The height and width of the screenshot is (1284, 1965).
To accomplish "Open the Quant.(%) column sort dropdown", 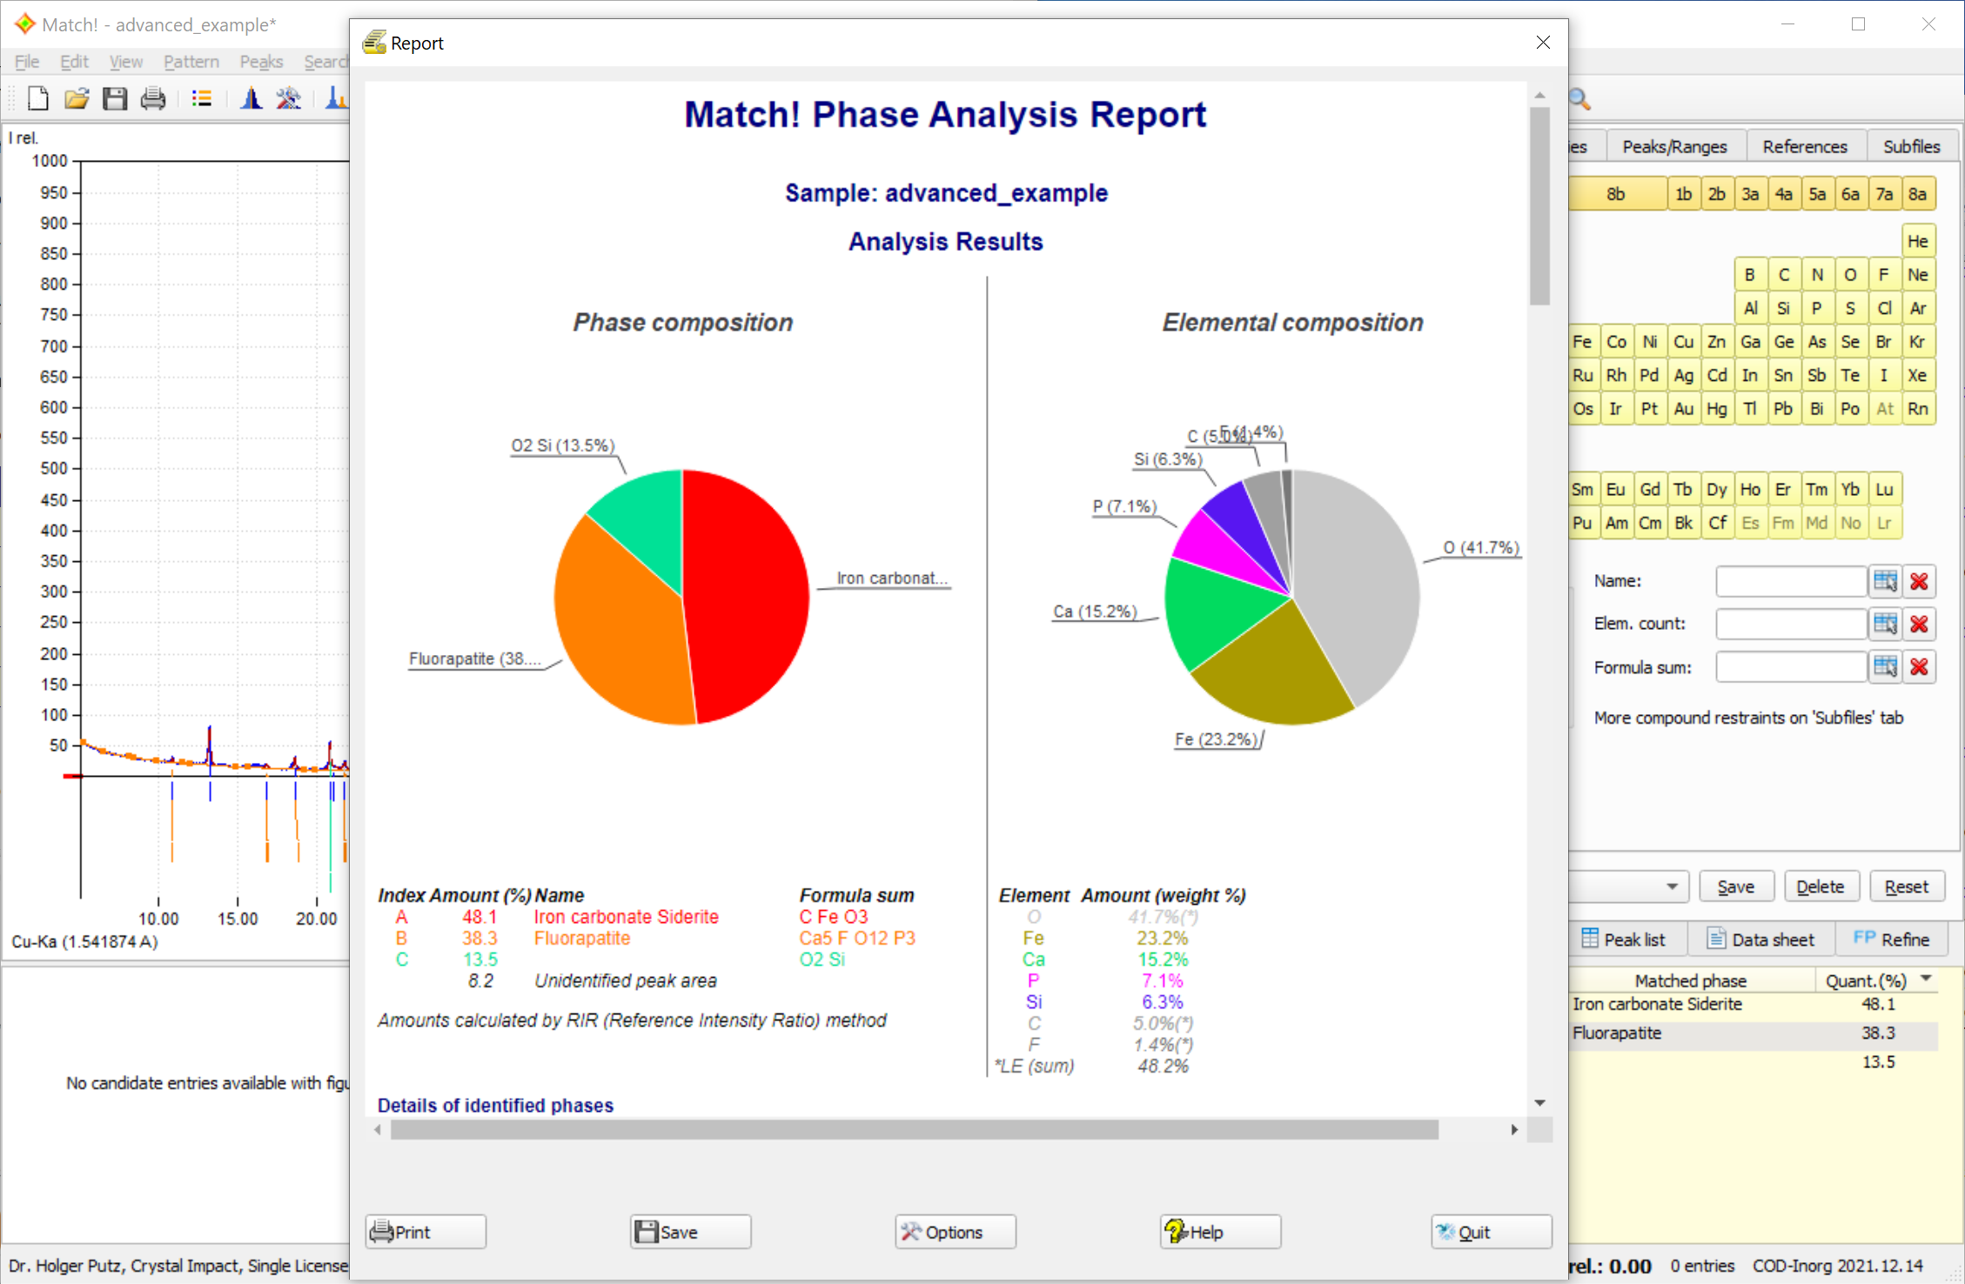I will pos(1926,980).
